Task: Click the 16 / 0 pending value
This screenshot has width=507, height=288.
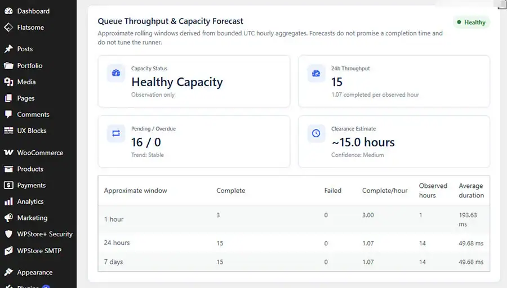Action: click(x=146, y=142)
